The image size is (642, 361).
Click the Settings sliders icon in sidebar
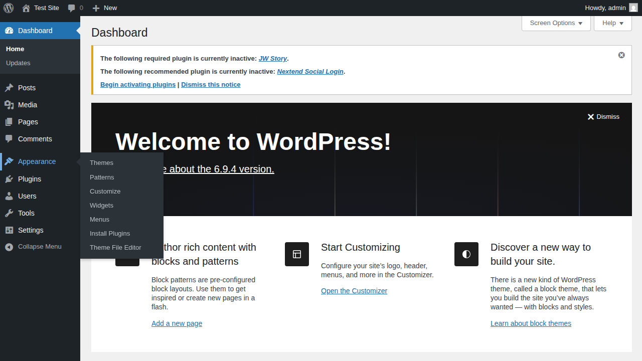9,230
